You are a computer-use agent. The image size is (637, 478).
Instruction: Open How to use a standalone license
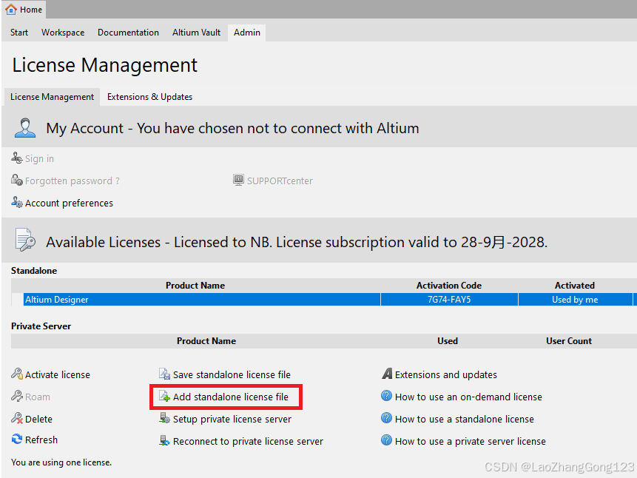(x=465, y=419)
